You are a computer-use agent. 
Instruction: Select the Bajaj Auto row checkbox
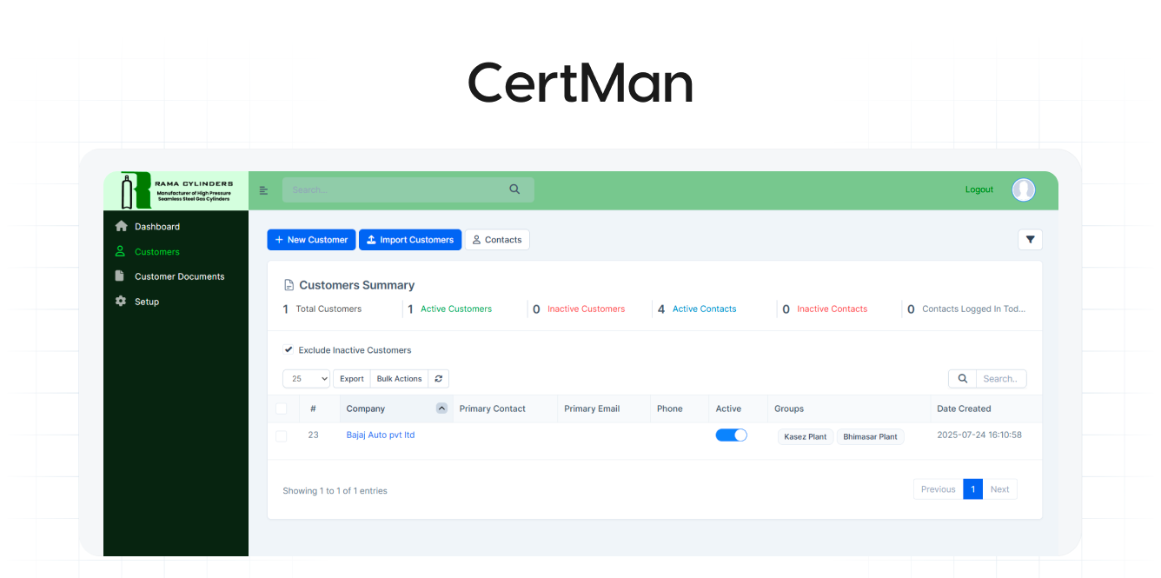click(x=281, y=435)
